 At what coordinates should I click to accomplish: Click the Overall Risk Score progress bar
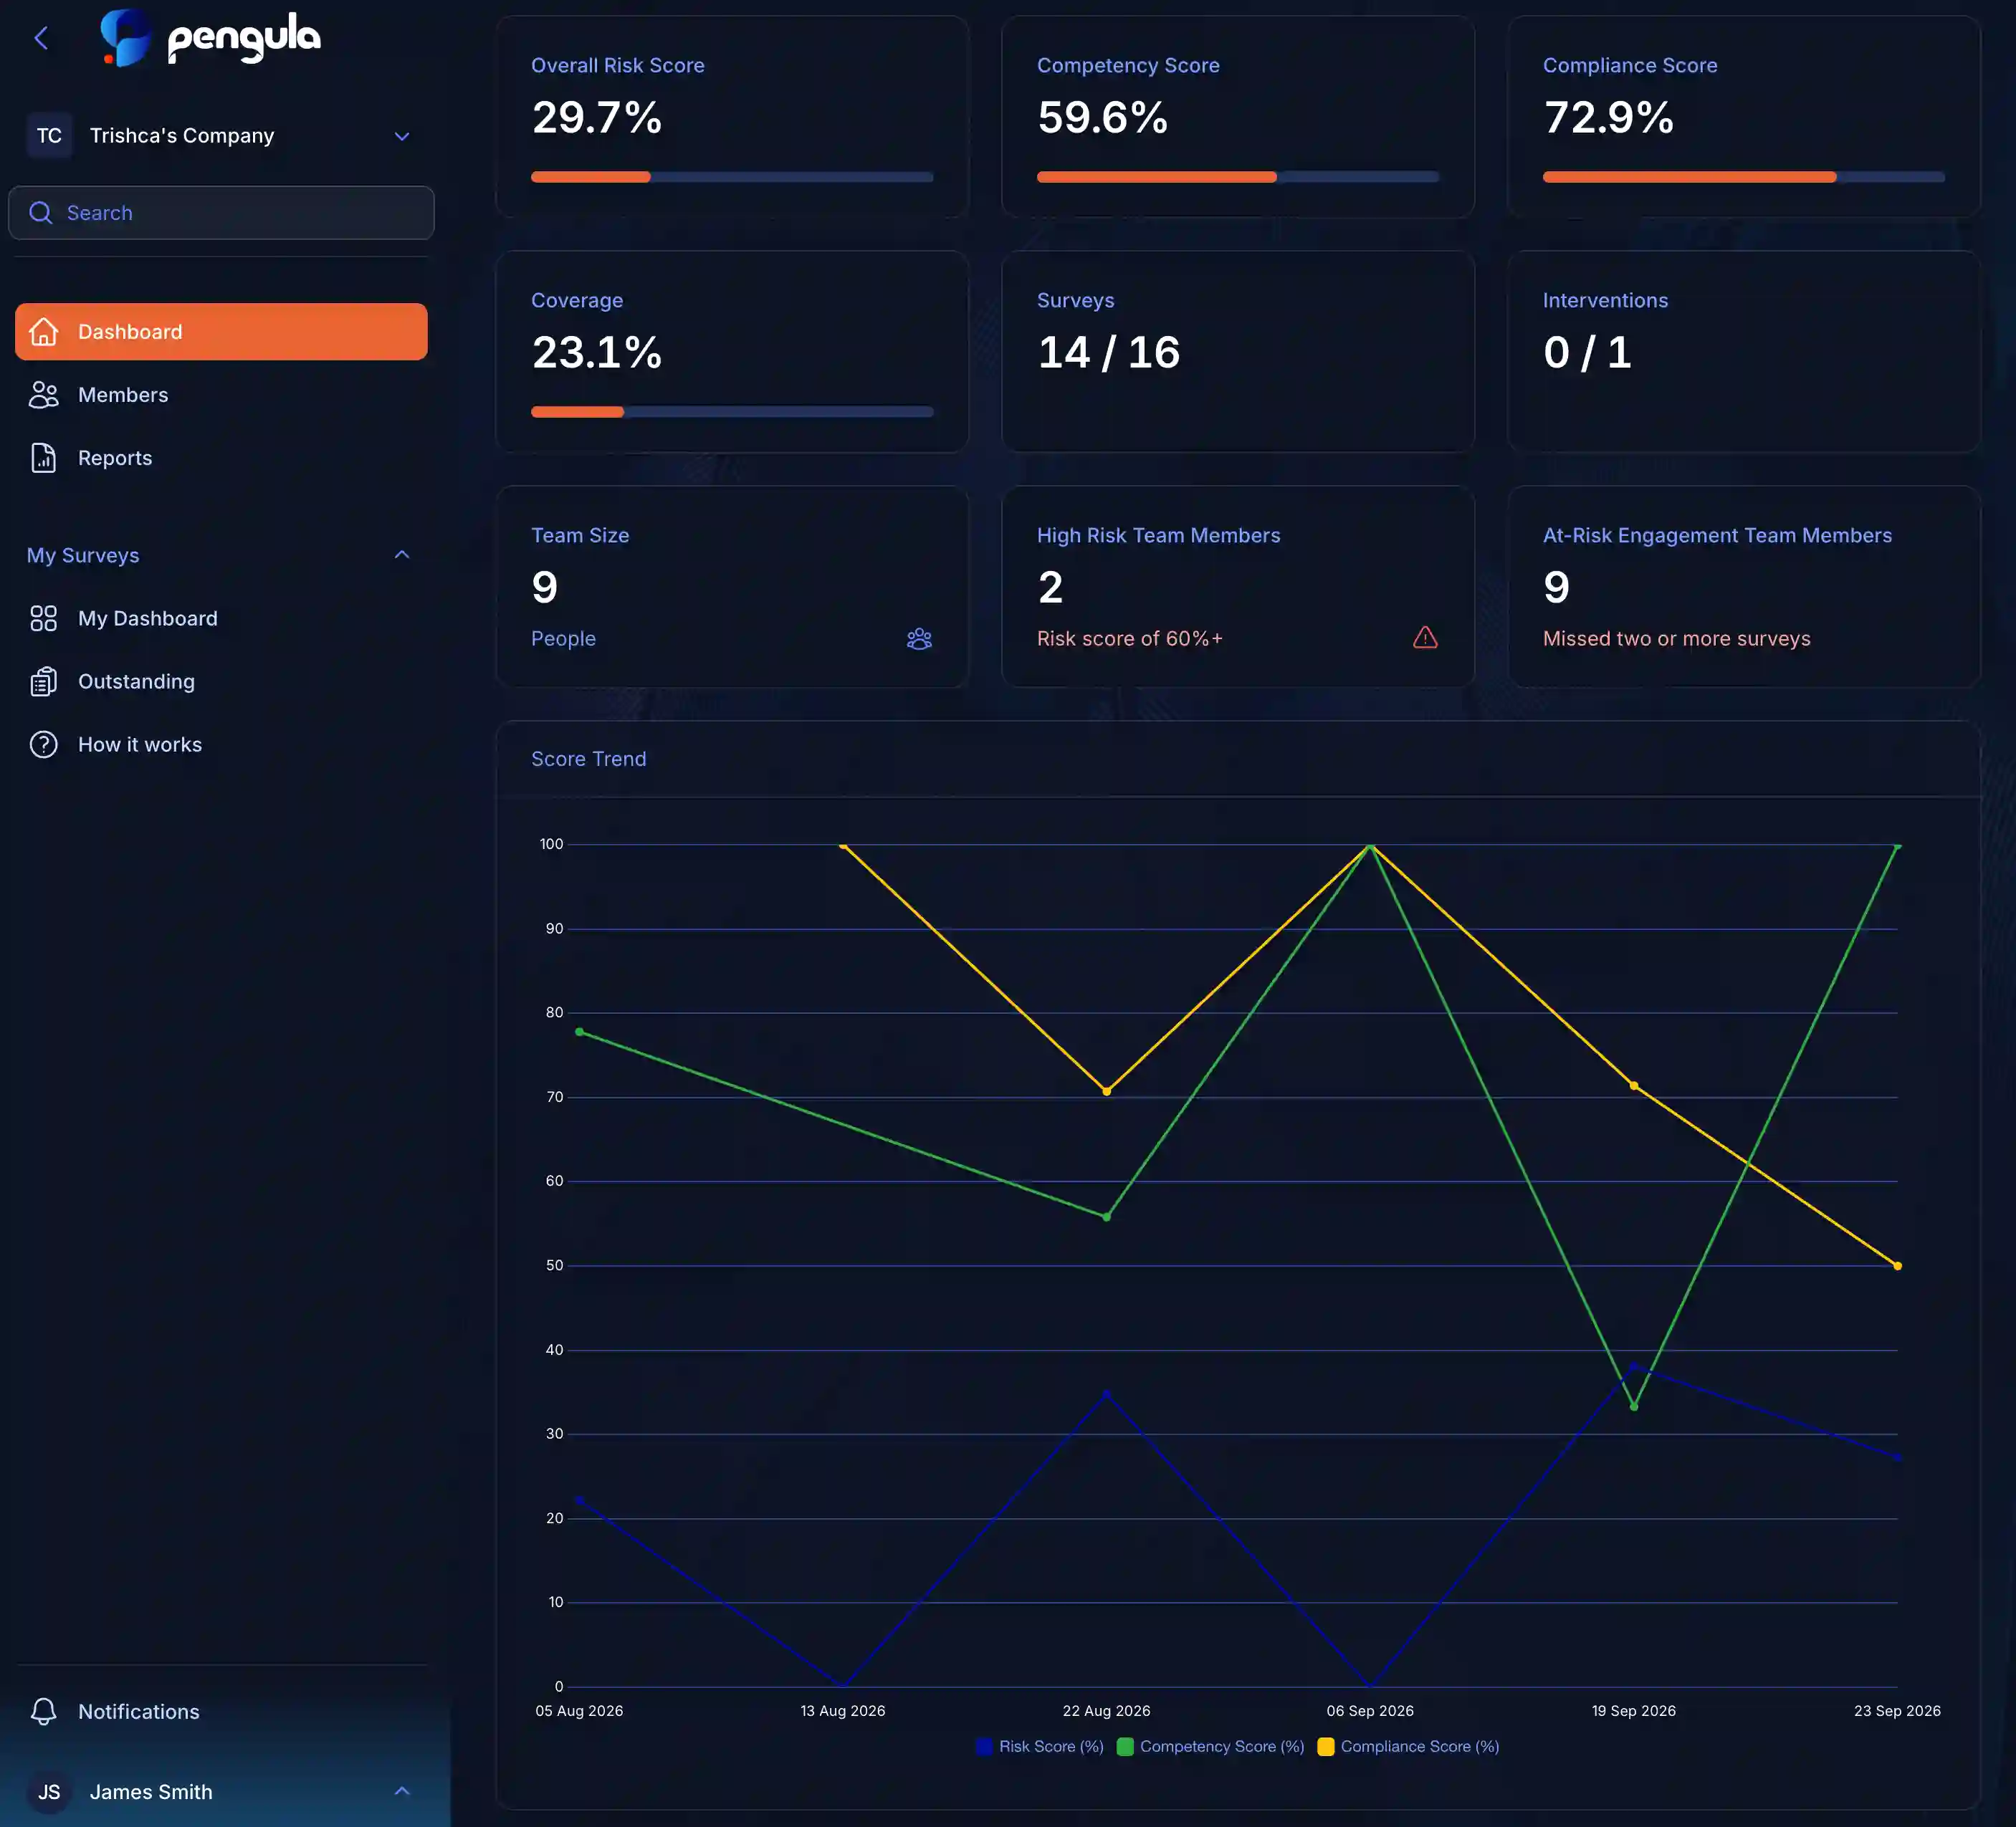pyautogui.click(x=732, y=177)
